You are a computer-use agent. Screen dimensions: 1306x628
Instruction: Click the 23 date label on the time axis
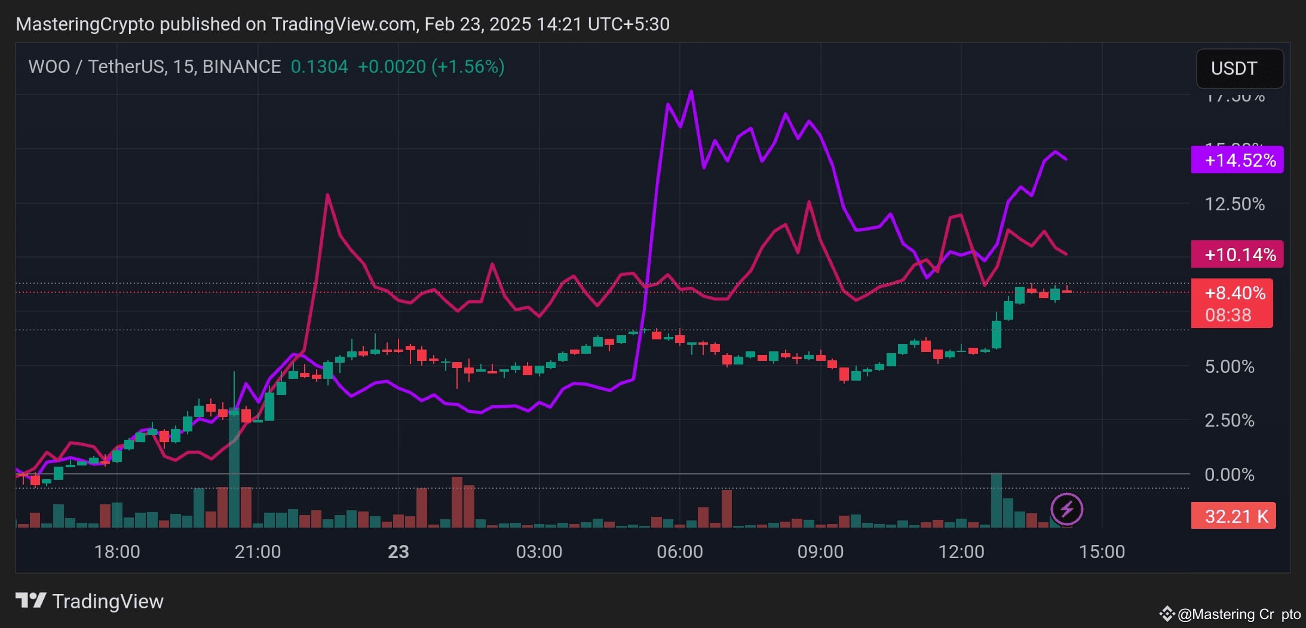(399, 552)
